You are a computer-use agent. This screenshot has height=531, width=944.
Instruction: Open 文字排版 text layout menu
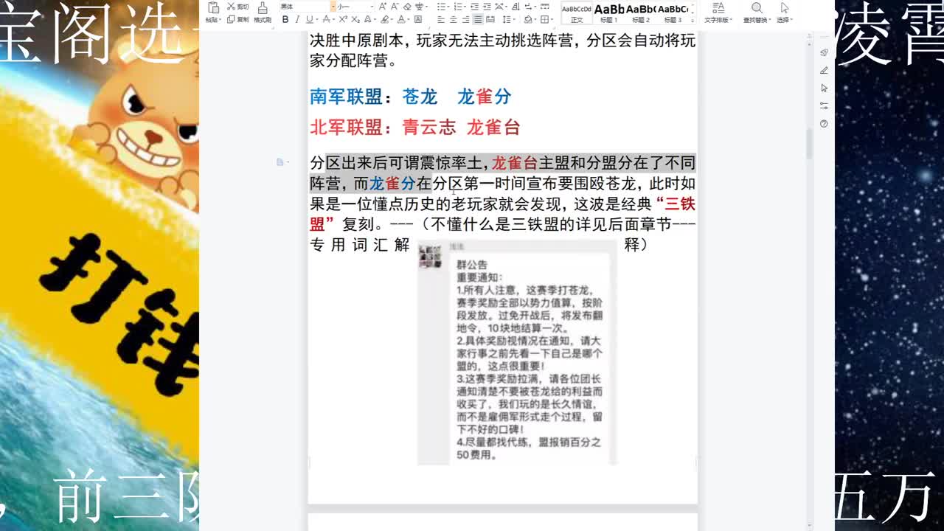point(718,13)
